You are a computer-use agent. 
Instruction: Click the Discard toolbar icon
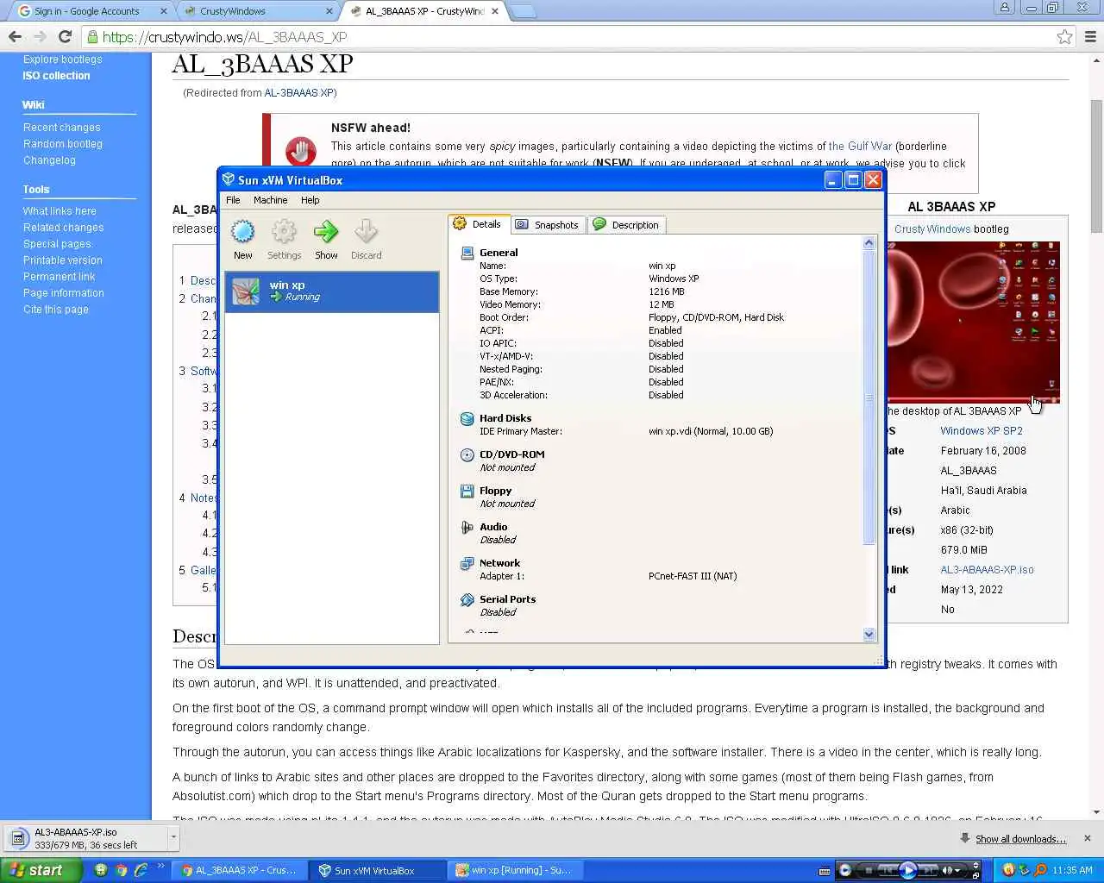pyautogui.click(x=366, y=232)
